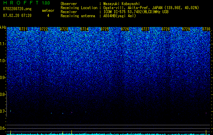The image size is (213, 135).
Task: Click the Observer field label
Action: [69, 4]
